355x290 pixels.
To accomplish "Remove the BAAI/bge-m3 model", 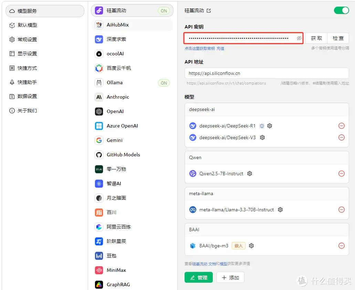I will coord(342,246).
